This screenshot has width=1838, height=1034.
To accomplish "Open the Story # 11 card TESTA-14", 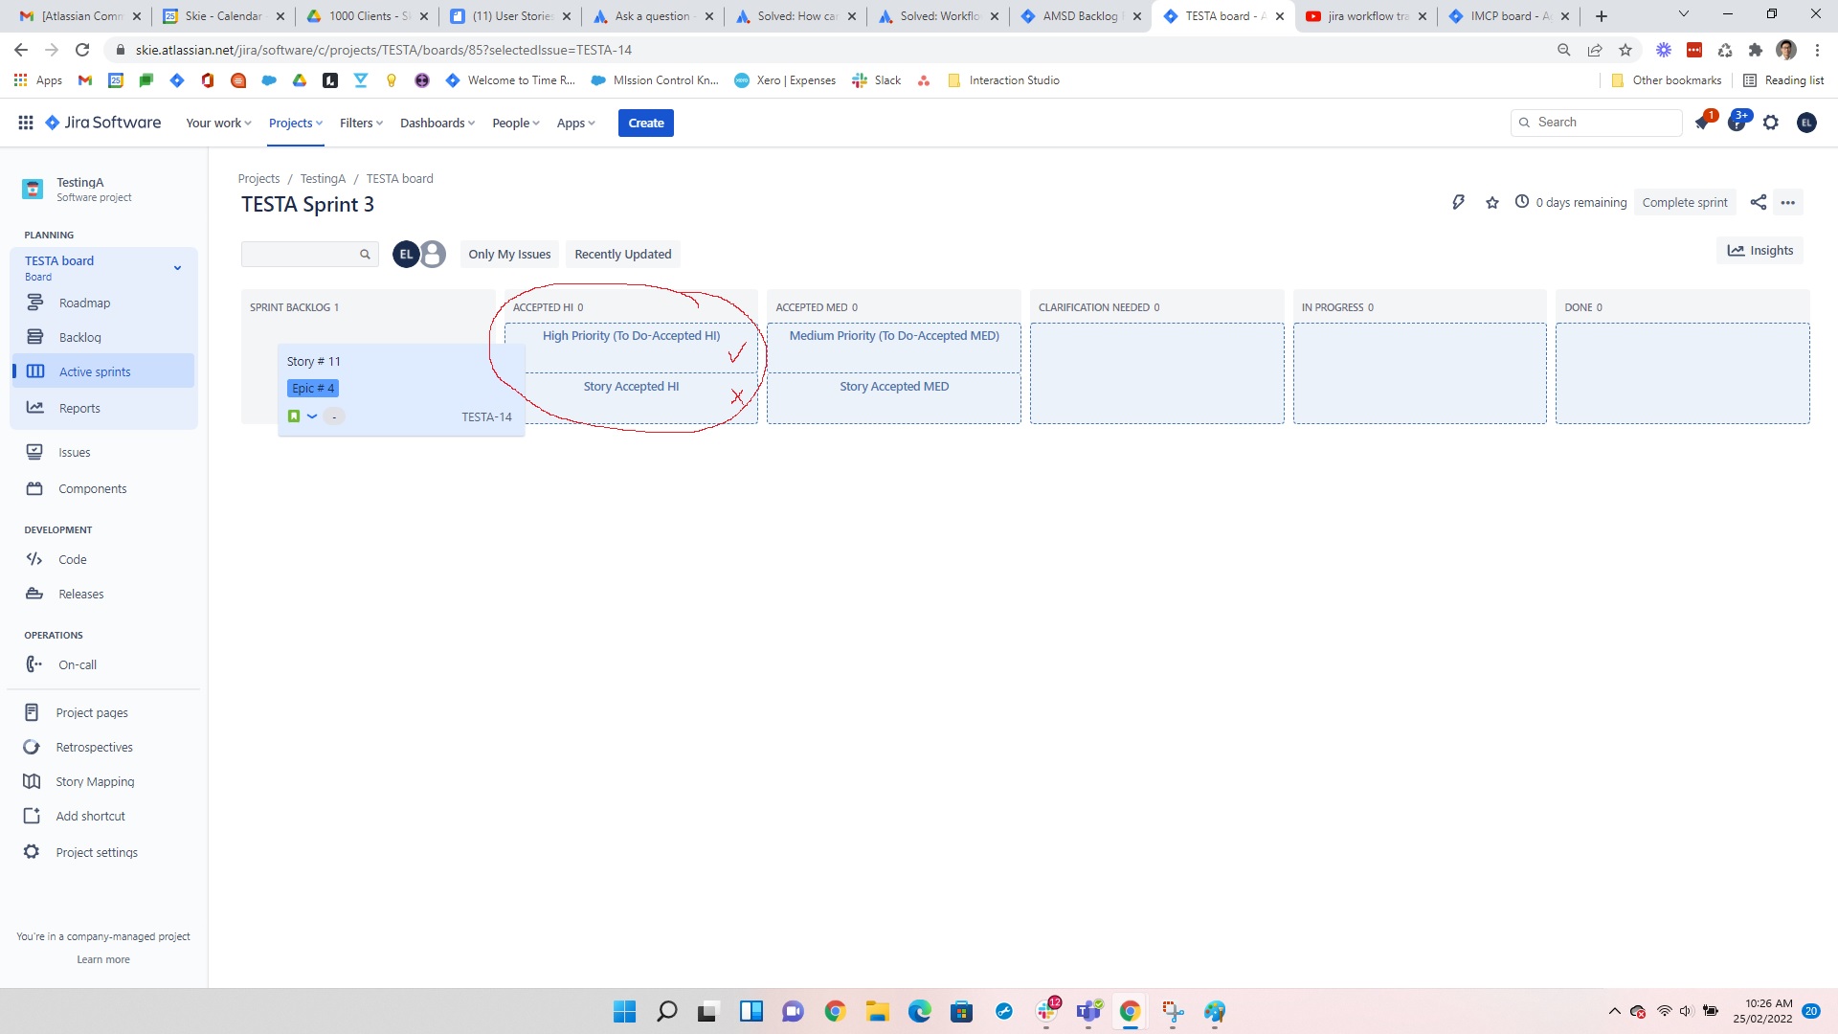I will (400, 390).
